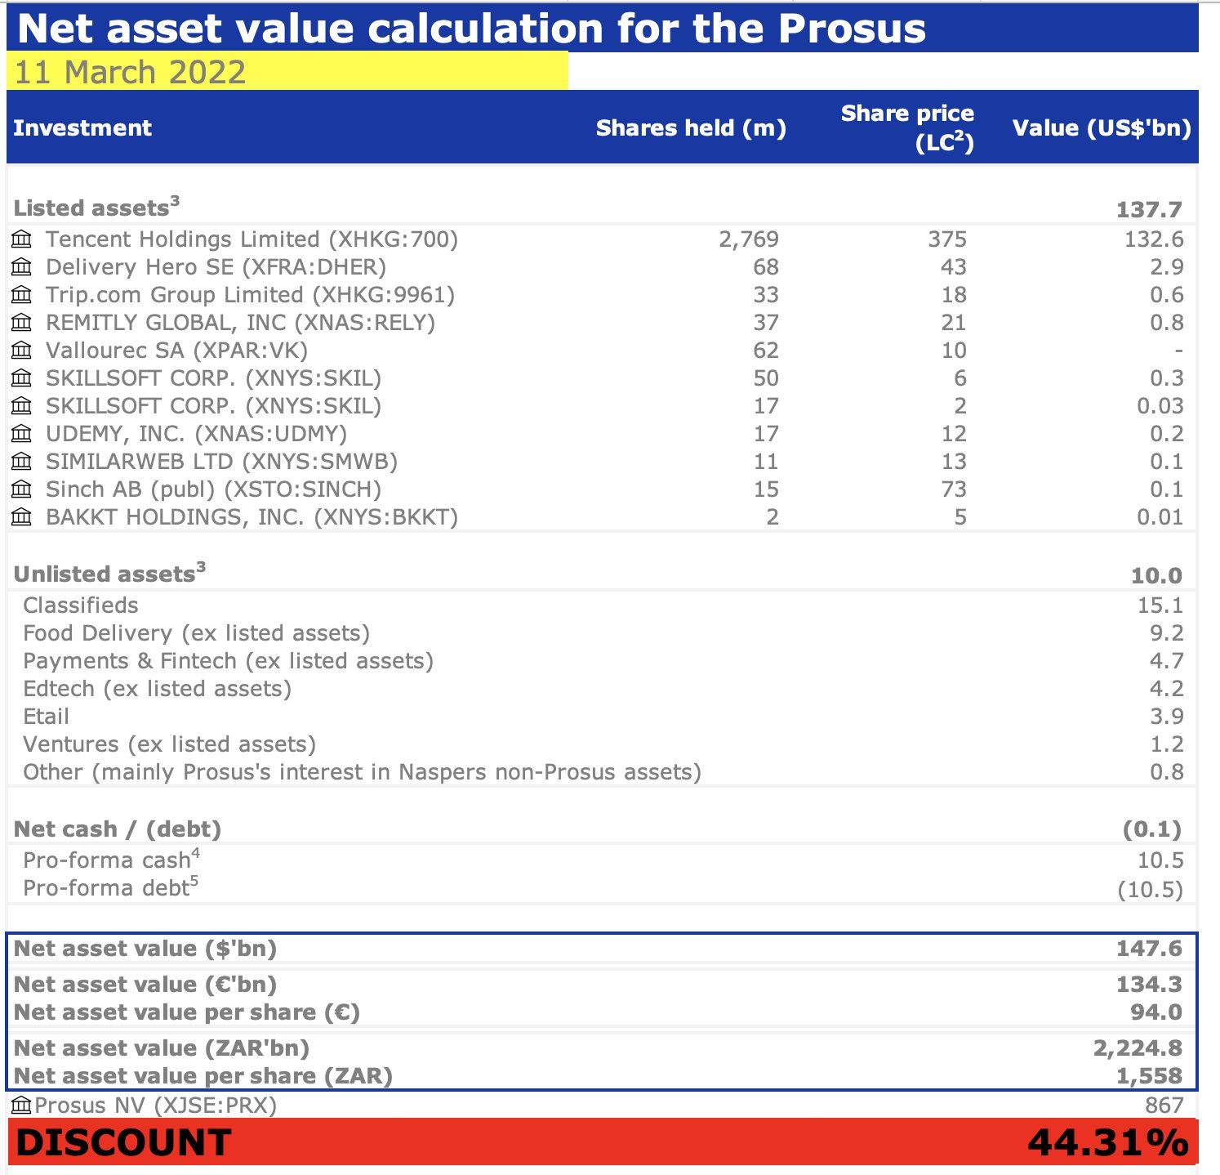1220x1175 pixels.
Task: Select 'Edtech (ex listed assets)' row label
Action: [x=157, y=689]
